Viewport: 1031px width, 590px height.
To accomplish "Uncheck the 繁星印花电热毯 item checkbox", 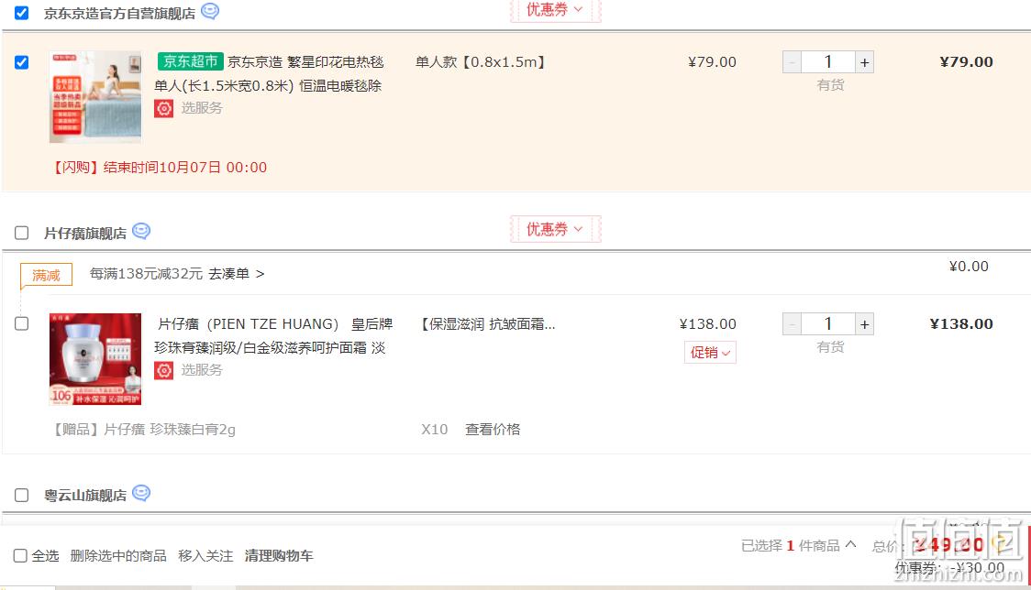I will (x=22, y=62).
